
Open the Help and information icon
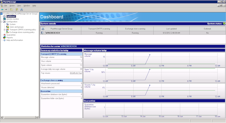(5, 40)
